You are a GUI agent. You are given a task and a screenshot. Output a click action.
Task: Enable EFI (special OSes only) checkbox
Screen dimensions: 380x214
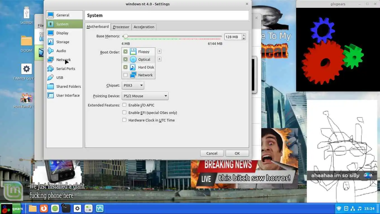tap(124, 113)
